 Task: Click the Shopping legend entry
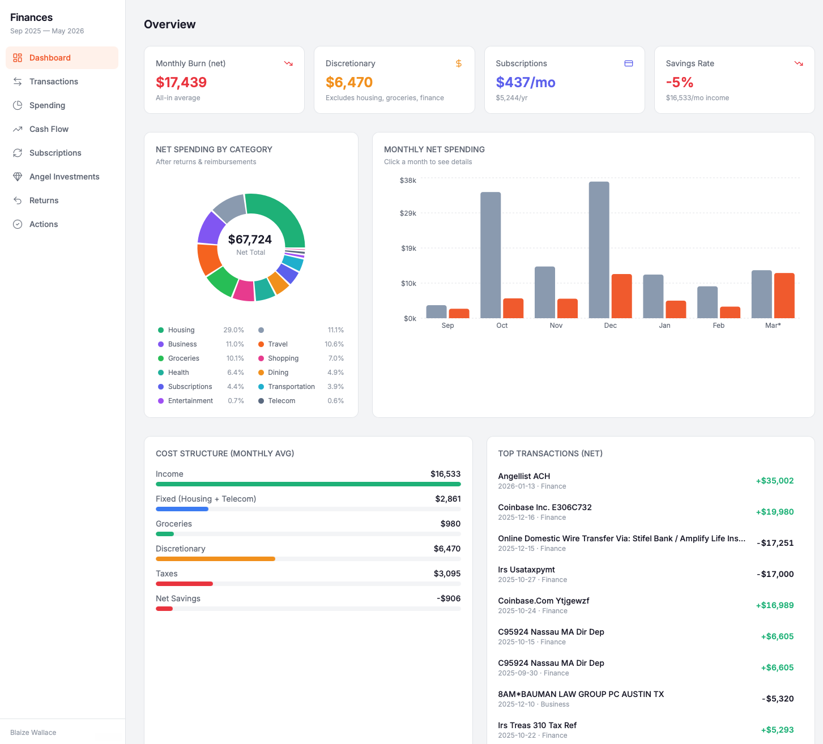[x=301, y=358]
